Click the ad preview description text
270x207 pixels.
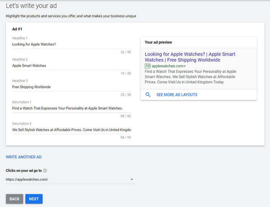tap(190, 77)
